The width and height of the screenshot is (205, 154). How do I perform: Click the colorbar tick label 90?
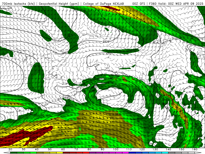click(102, 149)
